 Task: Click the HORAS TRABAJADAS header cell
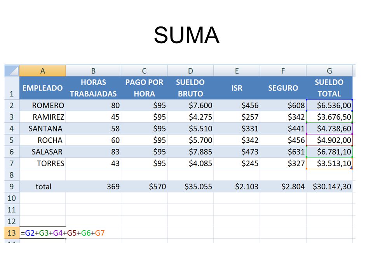93,88
